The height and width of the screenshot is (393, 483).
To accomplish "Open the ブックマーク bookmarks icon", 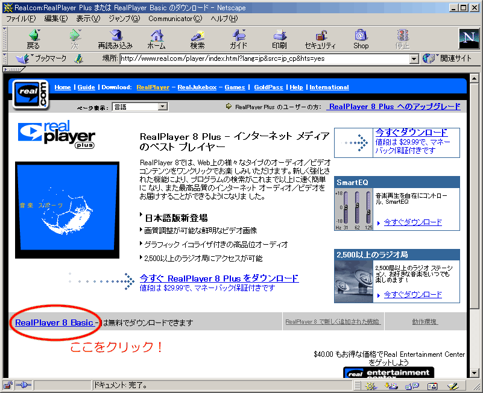I will point(42,58).
